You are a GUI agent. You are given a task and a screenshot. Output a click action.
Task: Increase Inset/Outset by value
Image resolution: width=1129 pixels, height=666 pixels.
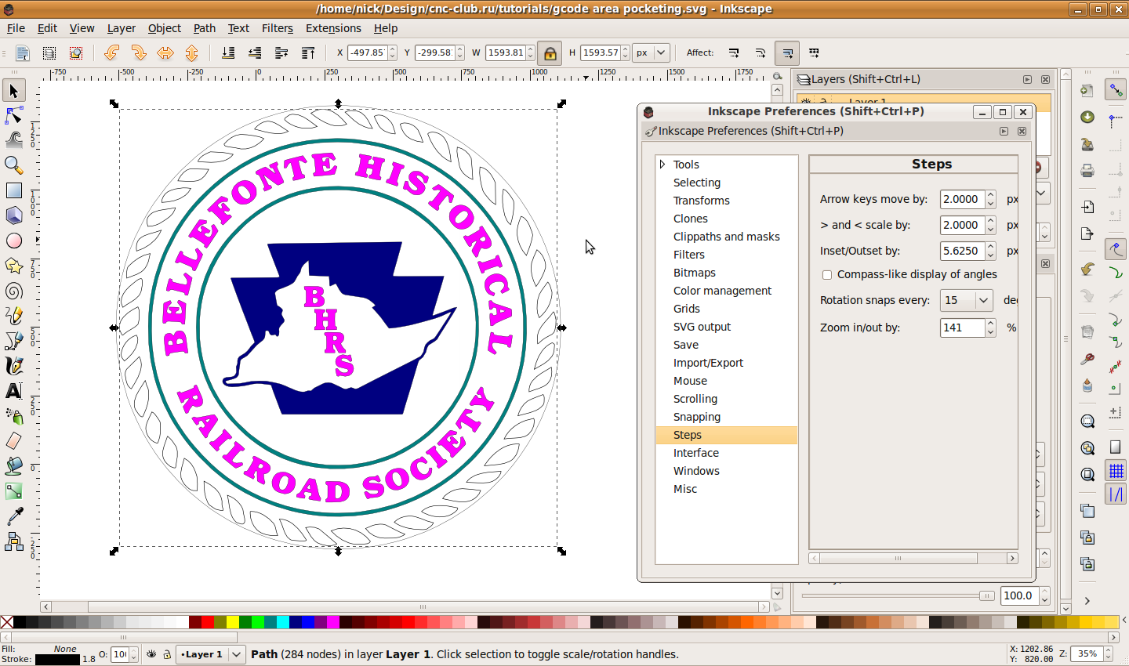(x=991, y=247)
